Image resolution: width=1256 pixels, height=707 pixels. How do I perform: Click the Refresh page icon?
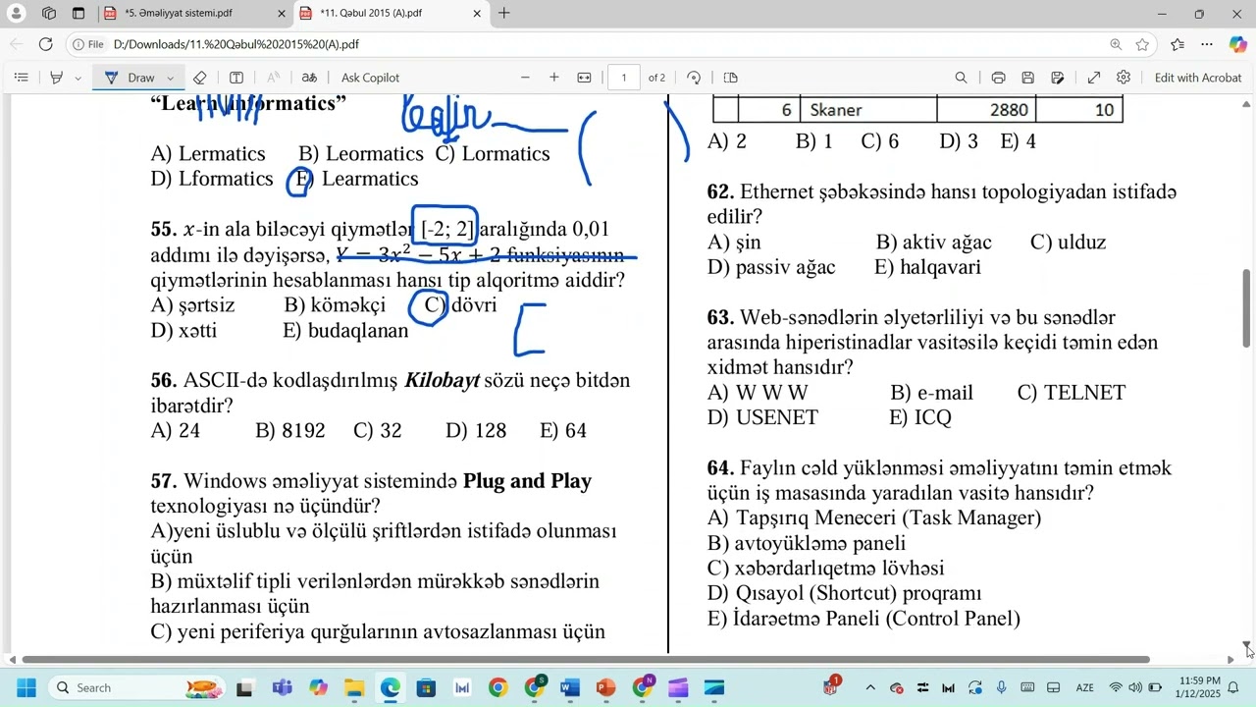[45, 44]
